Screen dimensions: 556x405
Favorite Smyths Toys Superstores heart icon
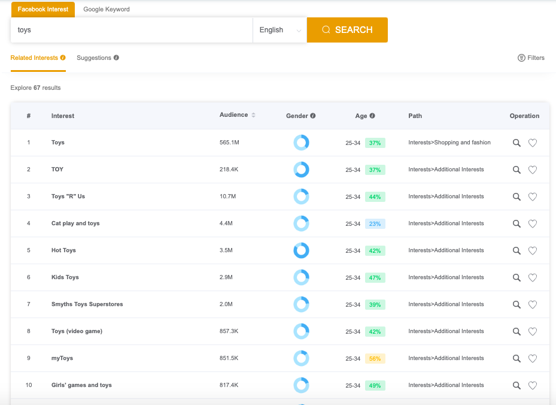coord(533,304)
